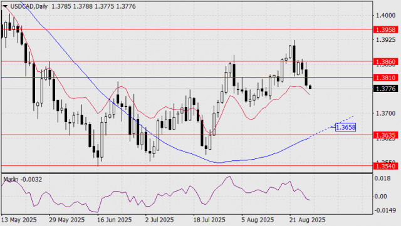Select the 21 Aug 2025 date marker
The width and height of the screenshot is (401, 226).
point(307,220)
